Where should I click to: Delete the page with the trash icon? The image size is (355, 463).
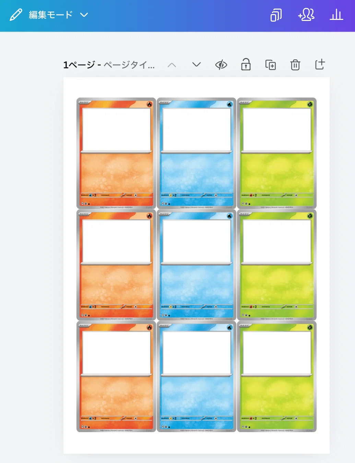(295, 65)
